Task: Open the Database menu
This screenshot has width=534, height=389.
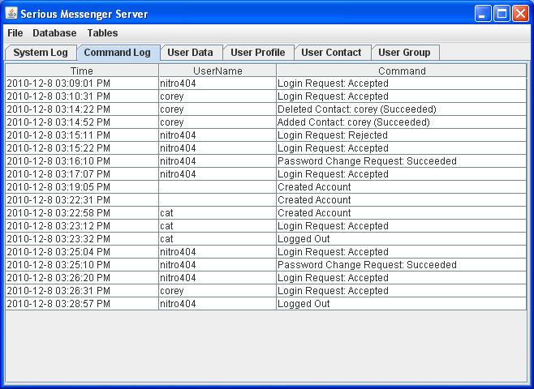Action: 54,33
